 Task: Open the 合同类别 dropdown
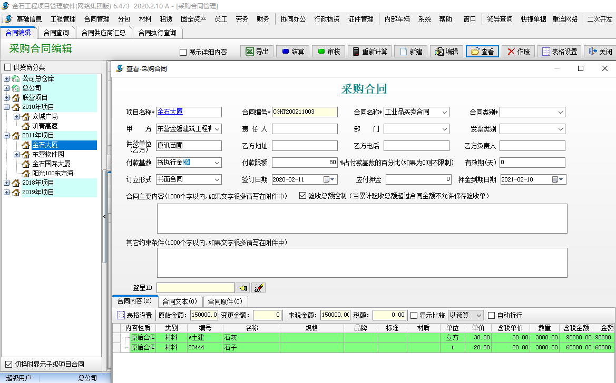click(x=560, y=112)
